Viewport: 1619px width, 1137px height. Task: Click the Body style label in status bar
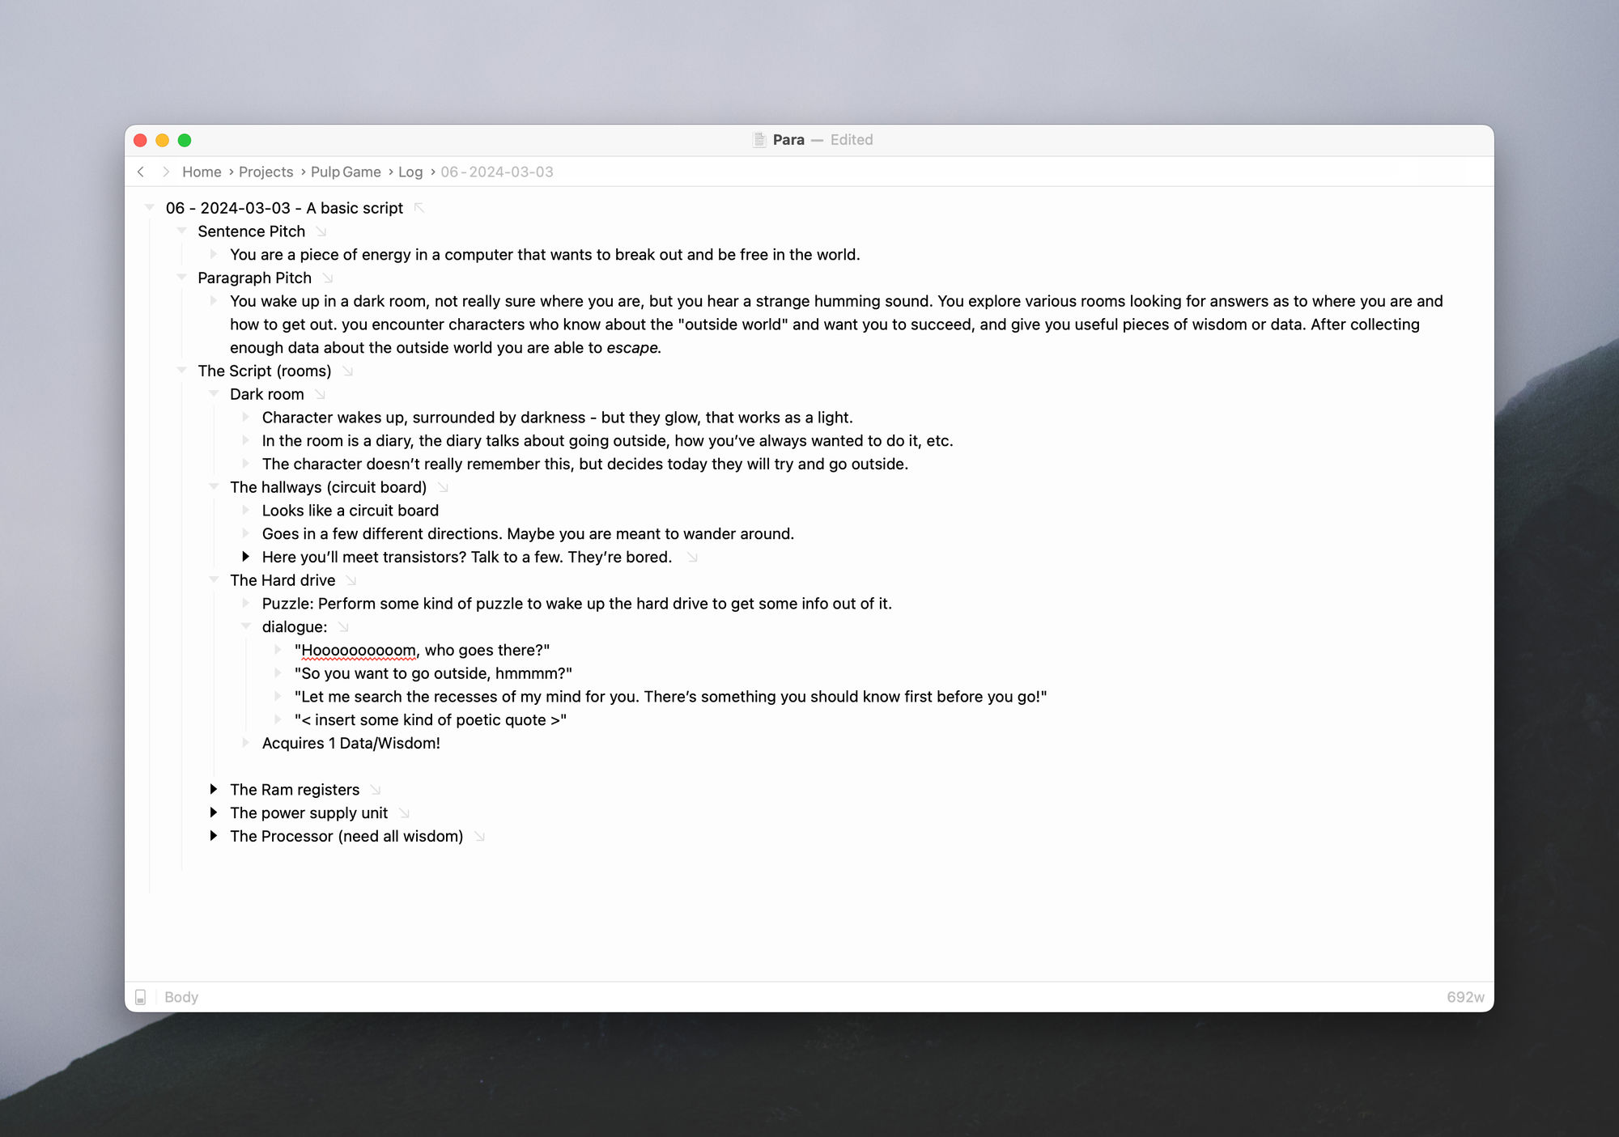point(181,997)
